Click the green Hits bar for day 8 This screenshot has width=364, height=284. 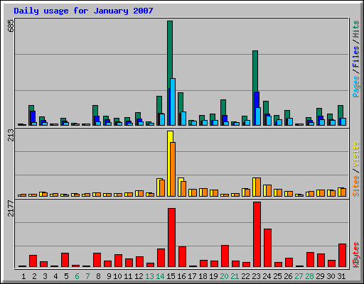95,111
